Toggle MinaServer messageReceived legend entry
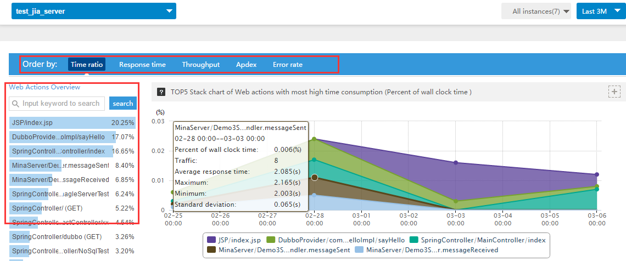This screenshot has height=261, width=626. point(426,250)
